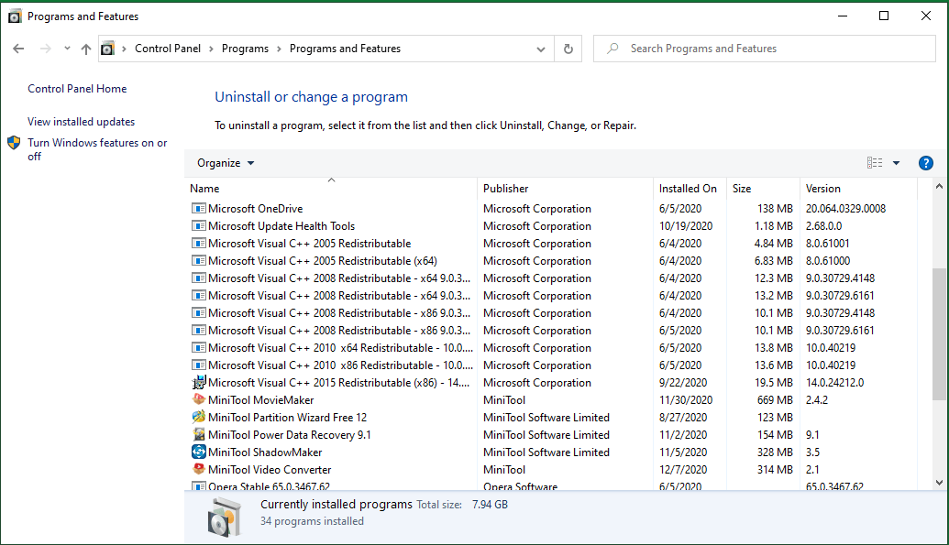The image size is (949, 545).
Task: Select MiniTool Video Converter icon
Action: pyautogui.click(x=199, y=469)
